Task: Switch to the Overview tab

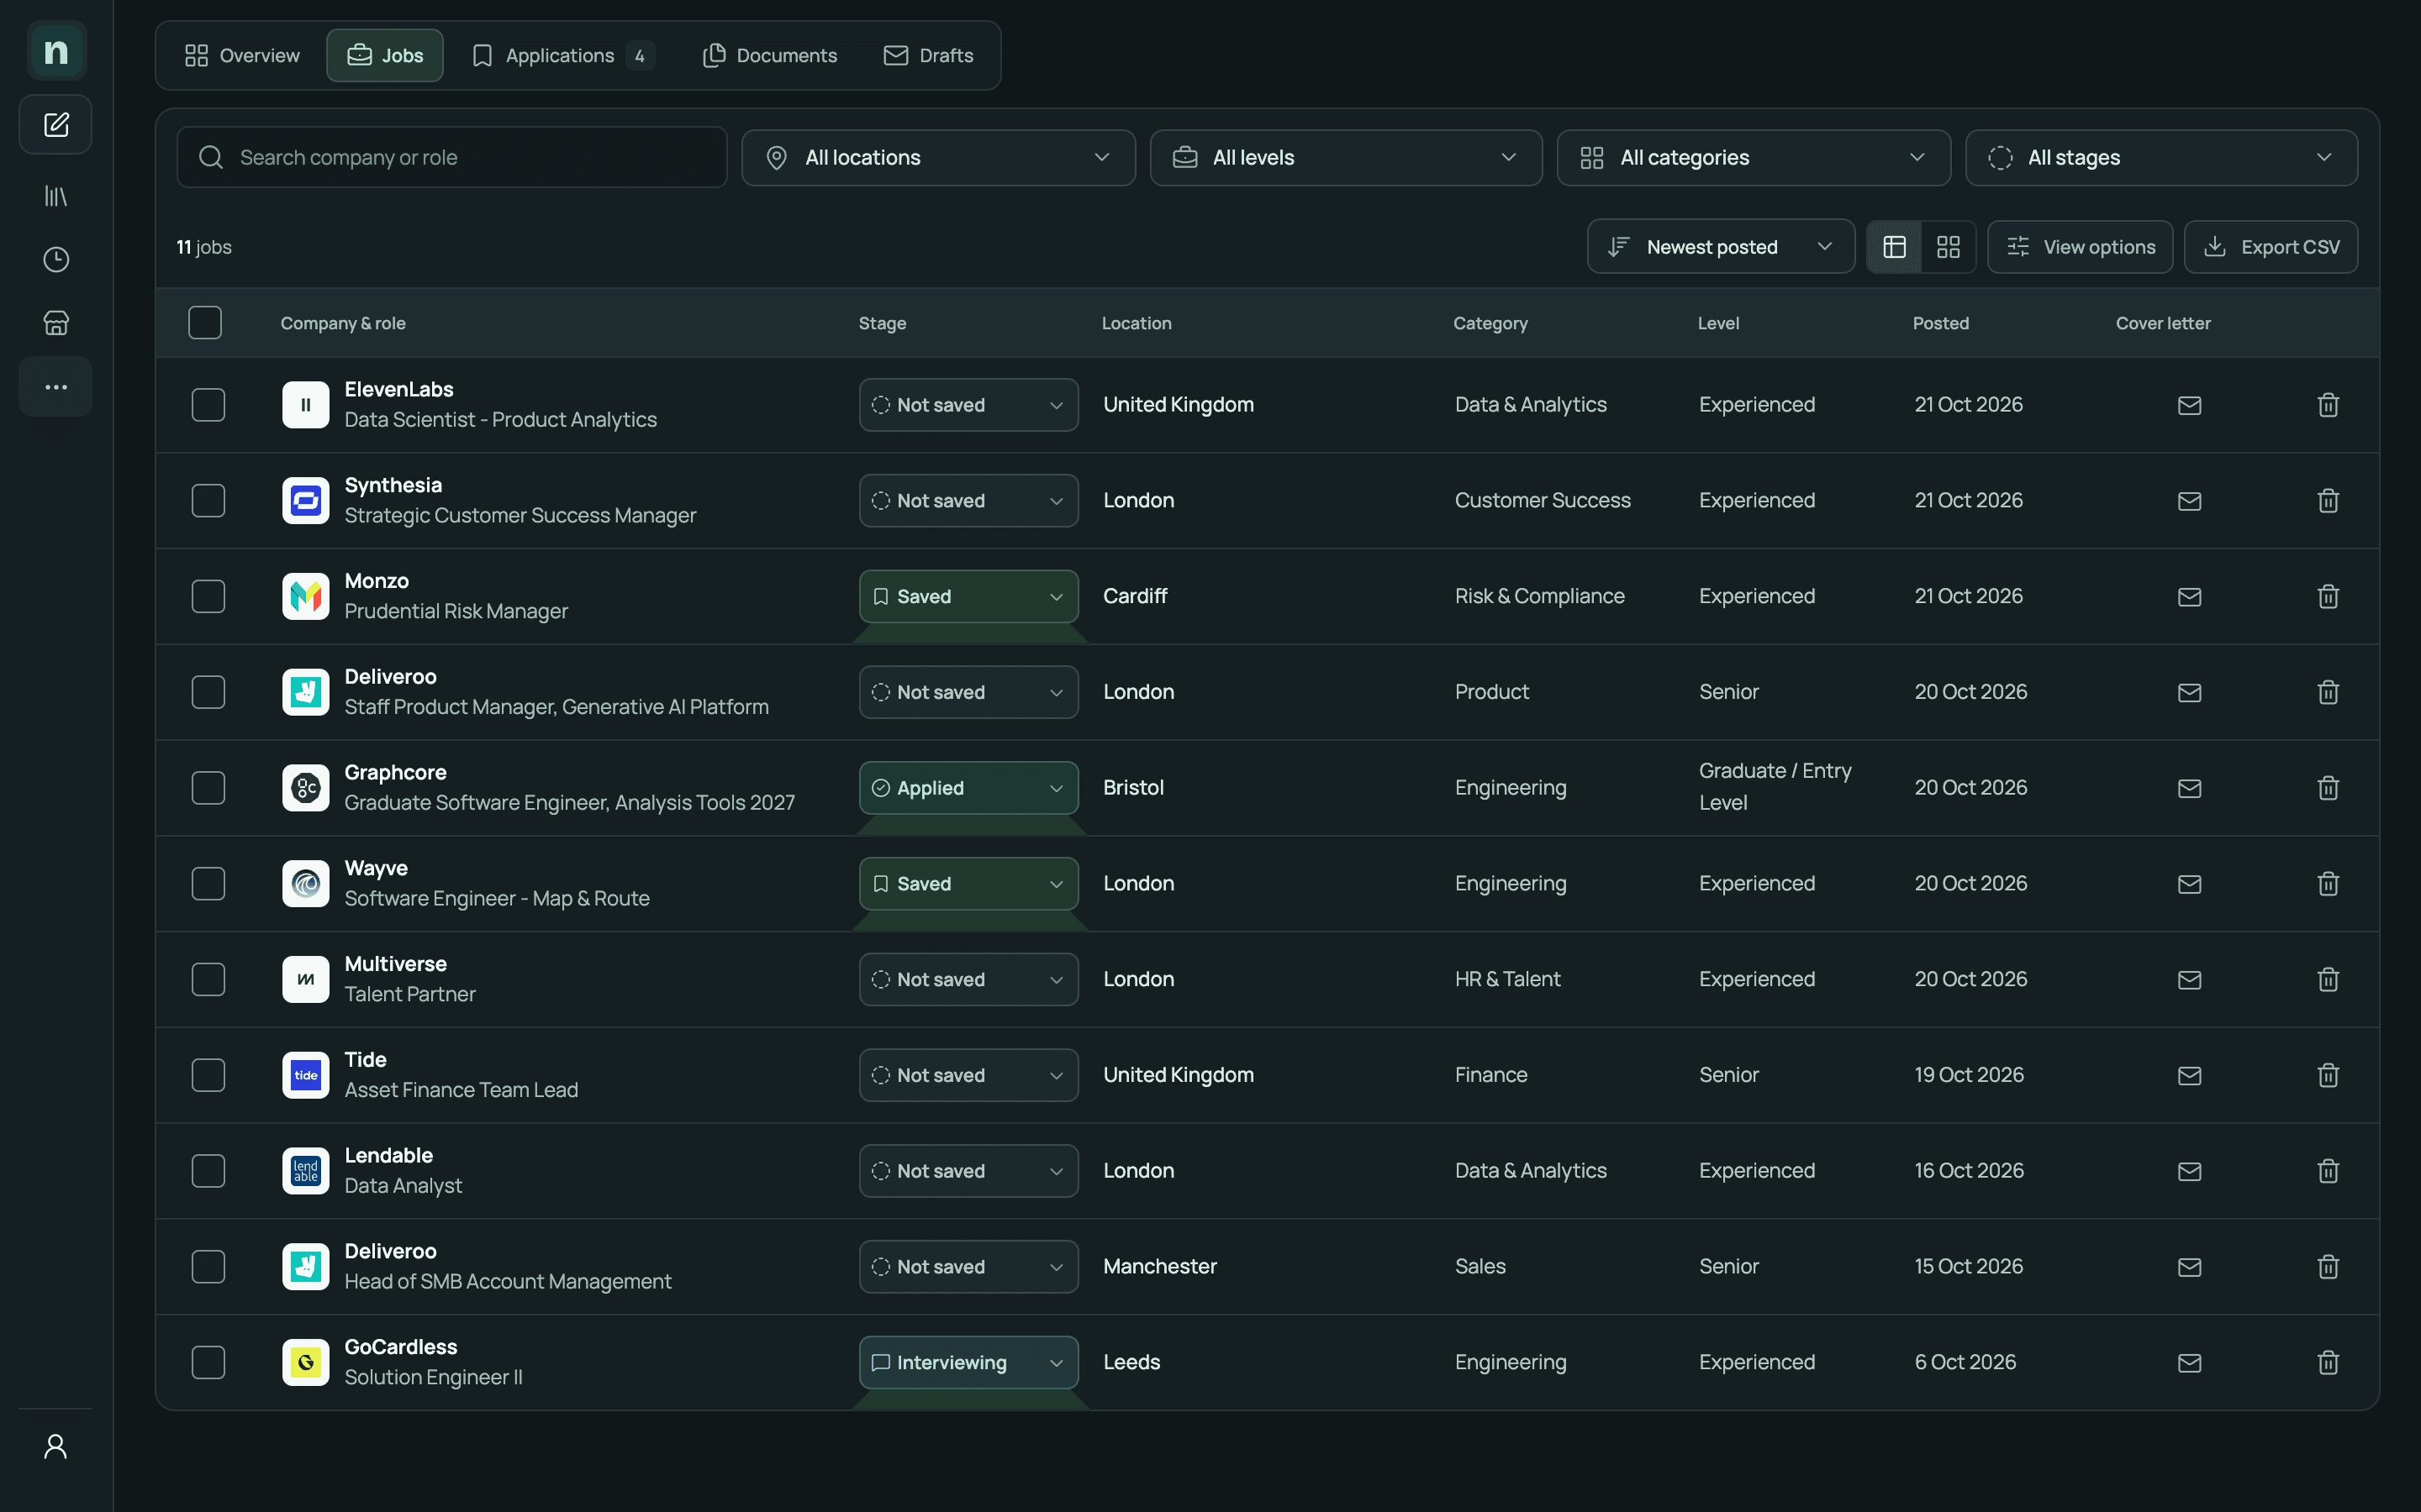Action: click(242, 56)
